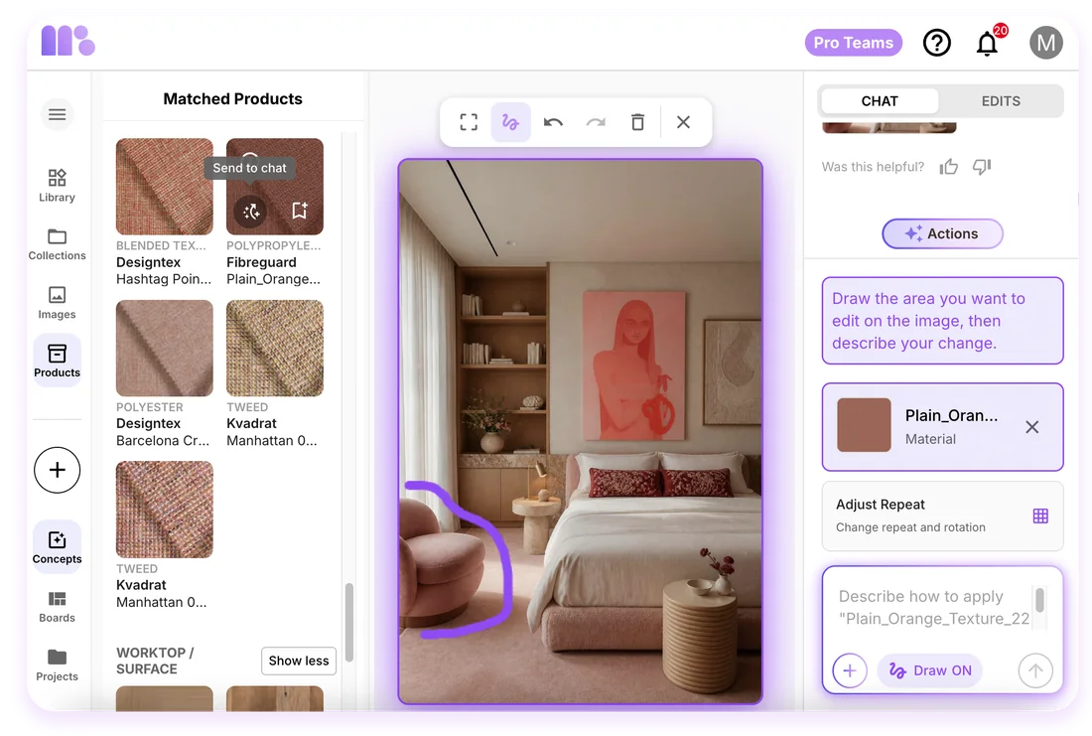This screenshot has width=1092, height=736.
Task: Switch to the EDITS tab
Action: [1001, 101]
